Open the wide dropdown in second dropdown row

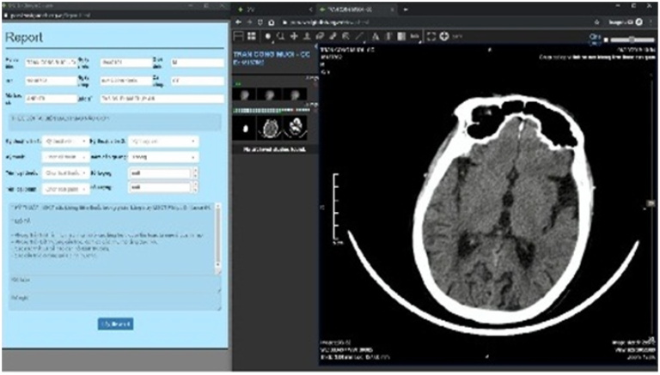click(x=163, y=157)
